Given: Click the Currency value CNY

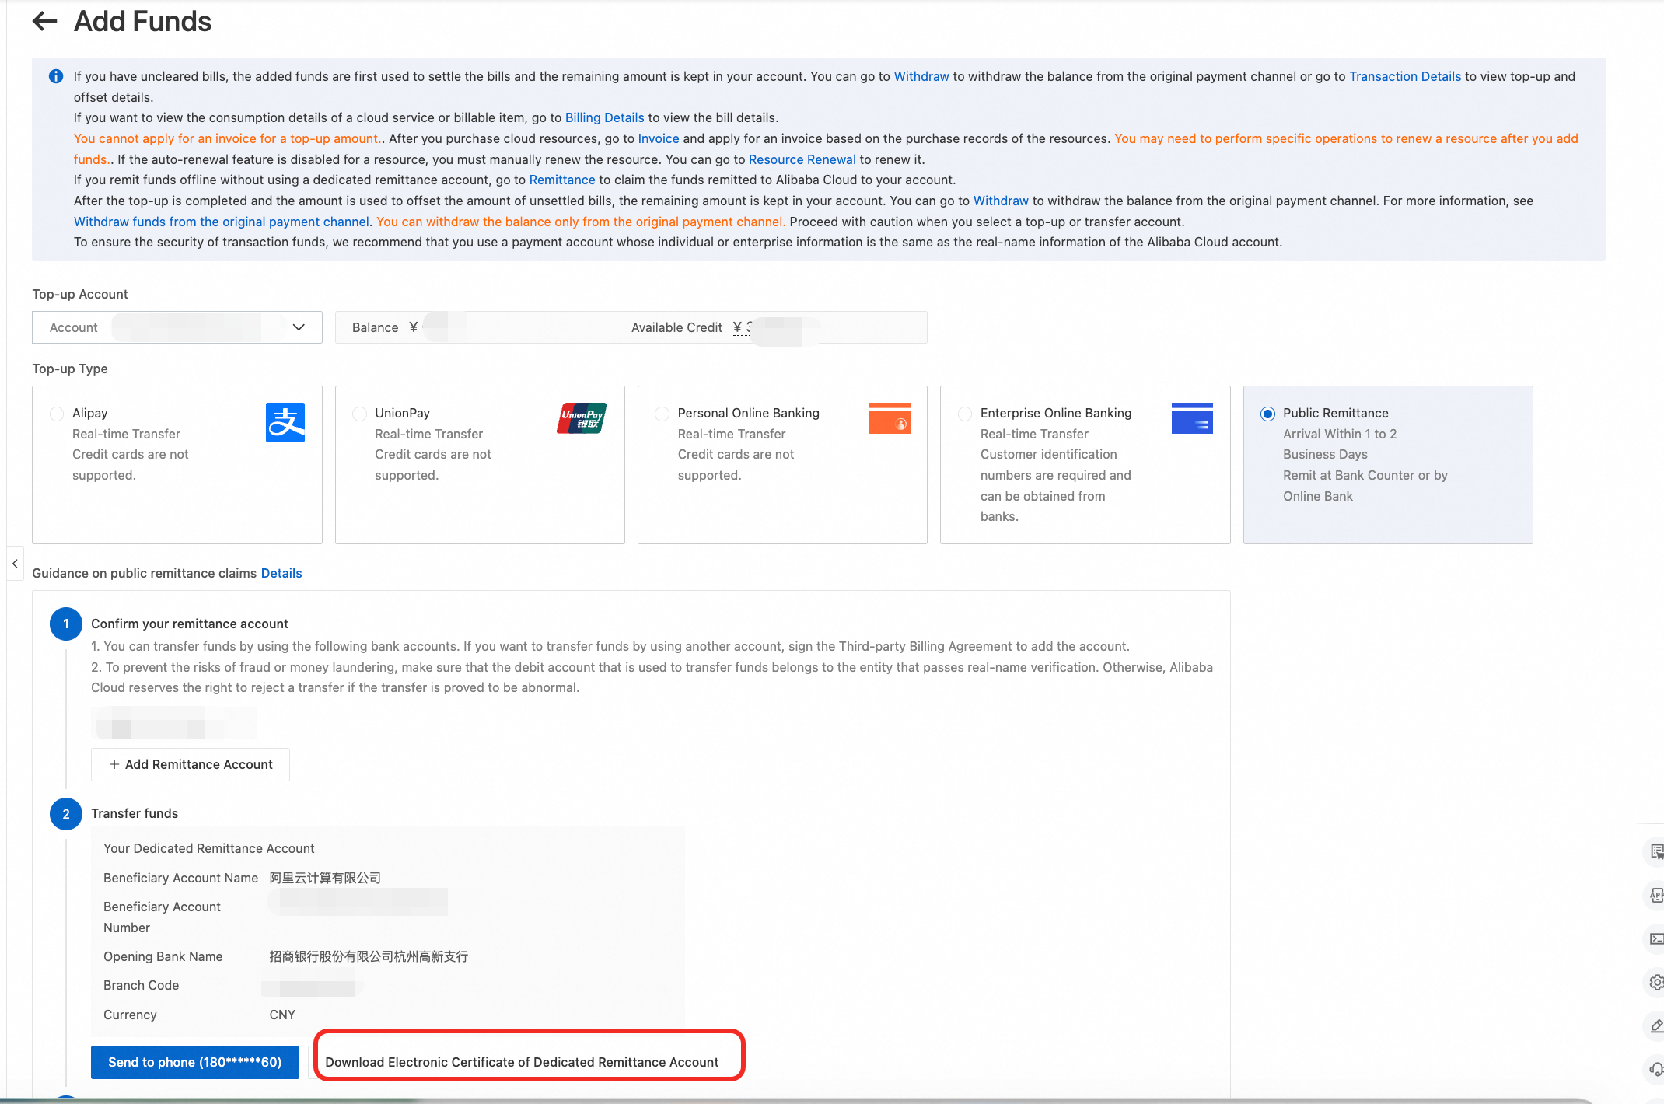Looking at the screenshot, I should point(282,1015).
